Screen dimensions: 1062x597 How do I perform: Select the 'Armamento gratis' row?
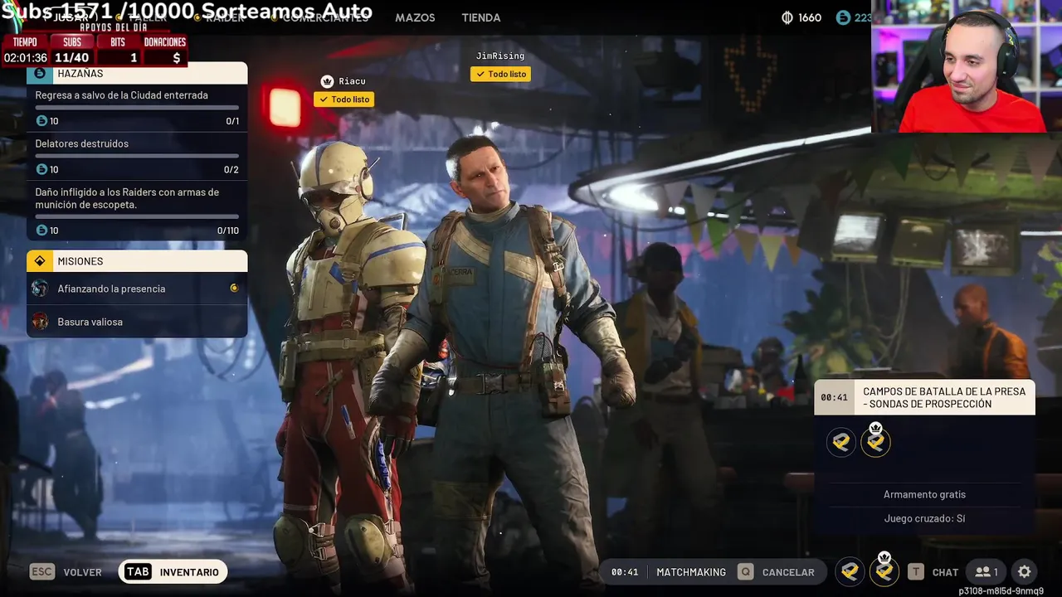click(924, 494)
